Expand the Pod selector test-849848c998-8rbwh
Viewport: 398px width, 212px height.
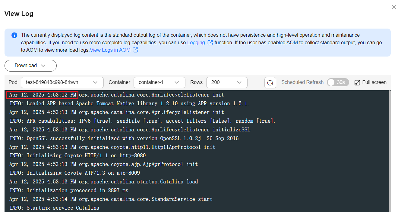[x=62, y=82]
